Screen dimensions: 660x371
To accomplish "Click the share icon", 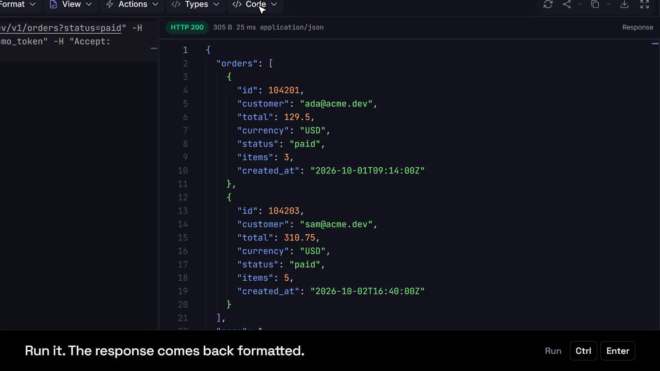I will coord(567,4).
